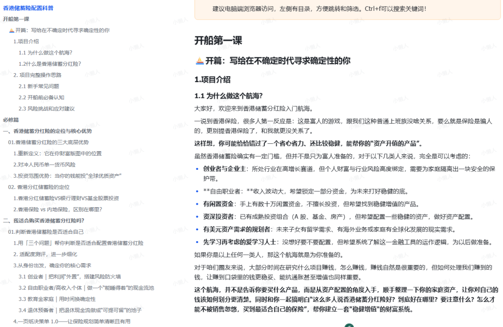Viewport: 503px width, 327px height.
Task: Jump to 3.4 退休预备者 entry
Action: [x=80, y=310]
